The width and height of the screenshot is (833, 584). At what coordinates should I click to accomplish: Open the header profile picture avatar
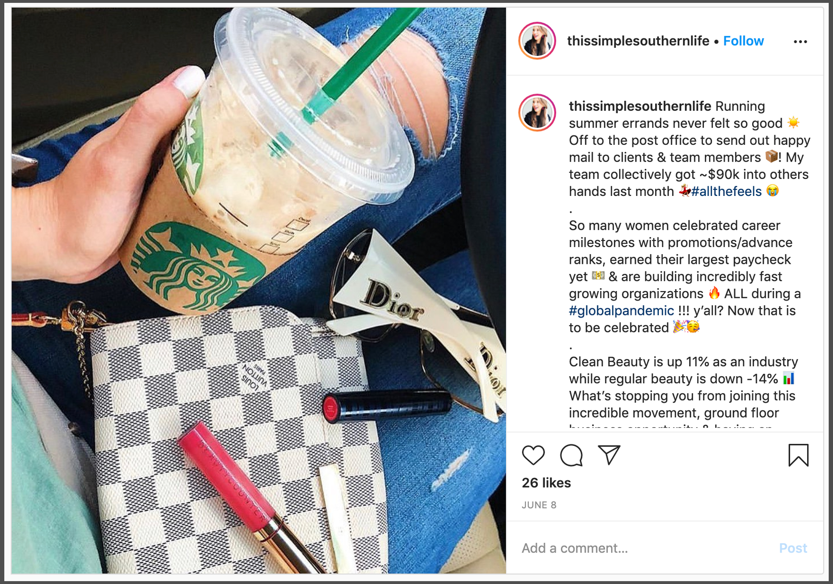coord(537,41)
